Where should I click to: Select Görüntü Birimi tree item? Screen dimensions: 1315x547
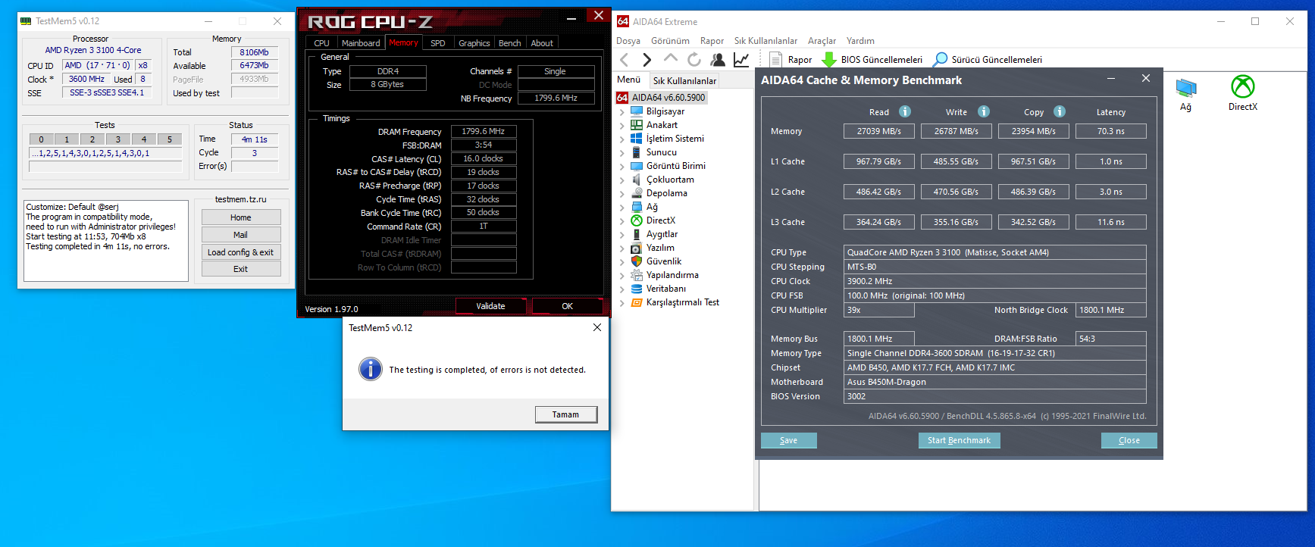click(x=675, y=166)
